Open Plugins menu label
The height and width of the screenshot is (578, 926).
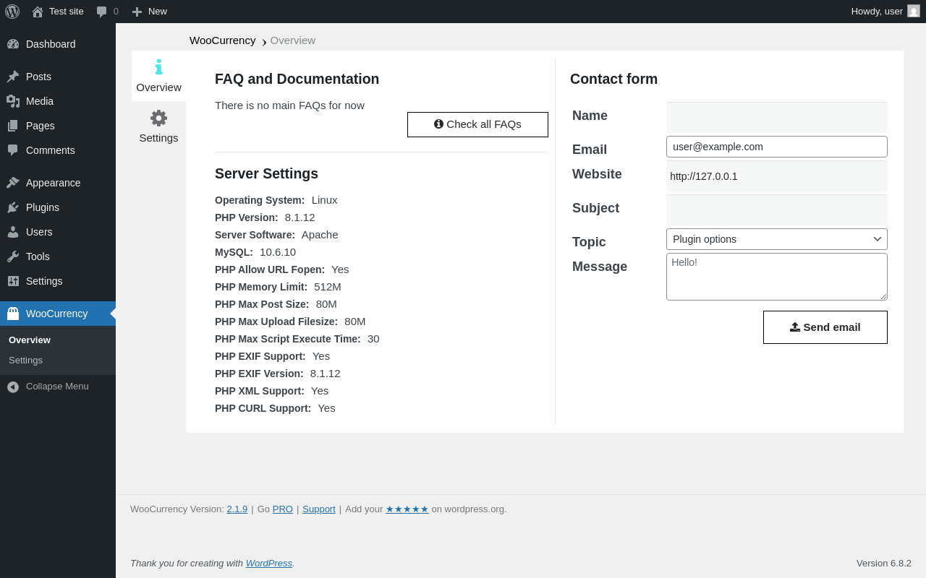(43, 207)
